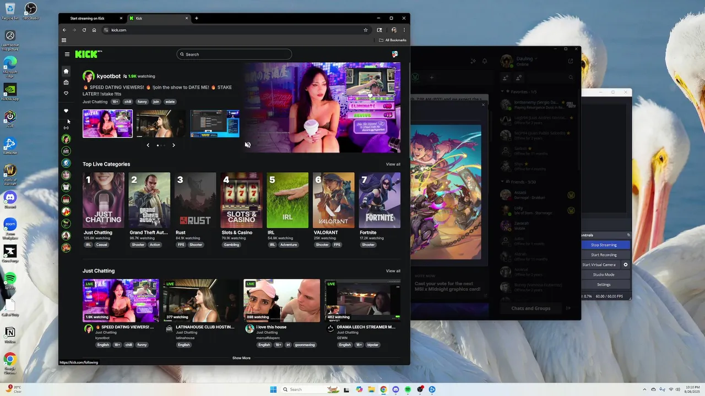This screenshot has width=705, height=396.
Task: Search friends in Battle.net panel
Action: pos(571,78)
